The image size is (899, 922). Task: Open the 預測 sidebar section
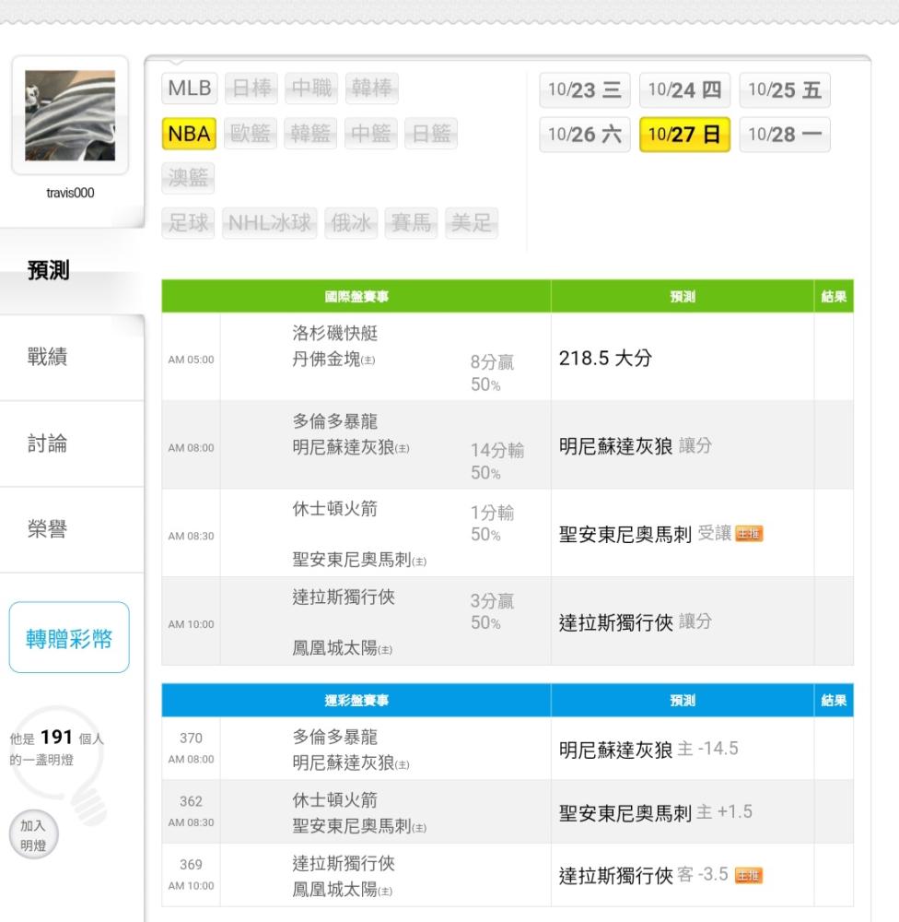[x=50, y=271]
